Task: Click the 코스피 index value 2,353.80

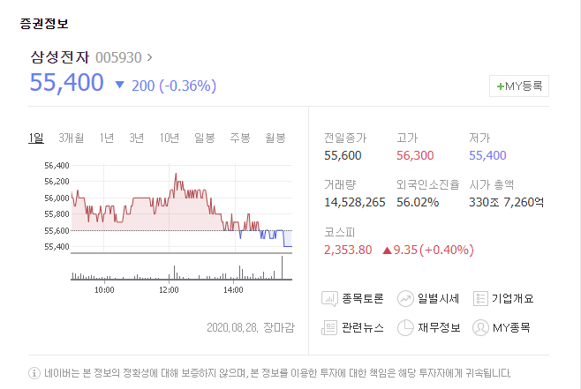Action: pyautogui.click(x=348, y=250)
